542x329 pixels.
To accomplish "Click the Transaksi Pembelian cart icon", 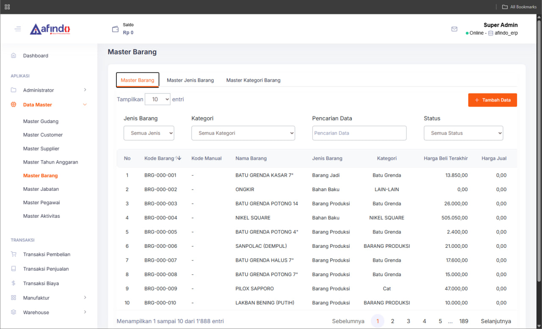I will (x=14, y=254).
